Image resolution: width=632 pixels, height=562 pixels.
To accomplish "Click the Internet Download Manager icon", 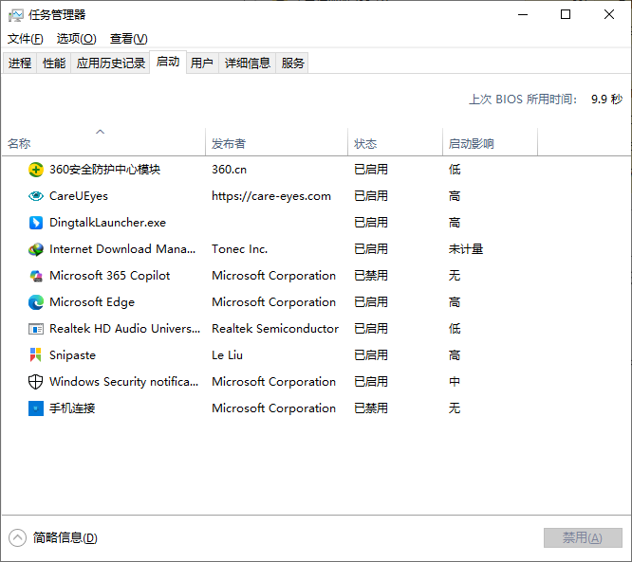I will (x=36, y=249).
